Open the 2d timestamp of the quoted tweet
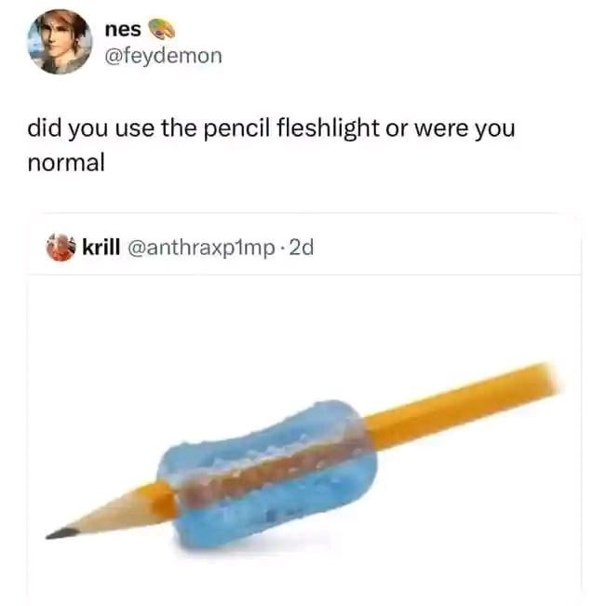 [302, 248]
